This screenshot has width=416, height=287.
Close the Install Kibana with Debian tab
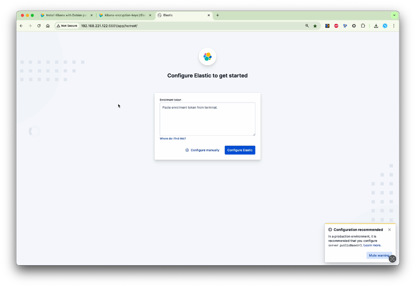92,15
